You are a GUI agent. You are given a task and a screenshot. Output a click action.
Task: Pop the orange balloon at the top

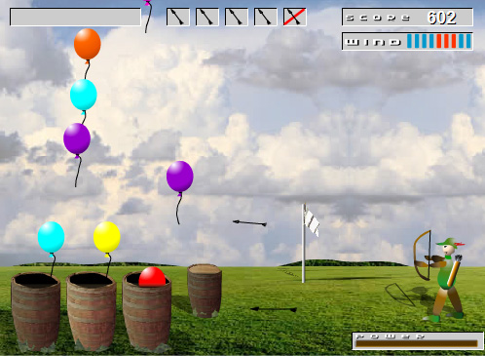[88, 44]
